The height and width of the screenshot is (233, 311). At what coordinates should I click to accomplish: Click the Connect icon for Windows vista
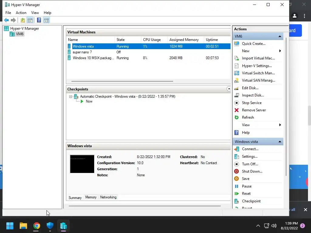237,149
